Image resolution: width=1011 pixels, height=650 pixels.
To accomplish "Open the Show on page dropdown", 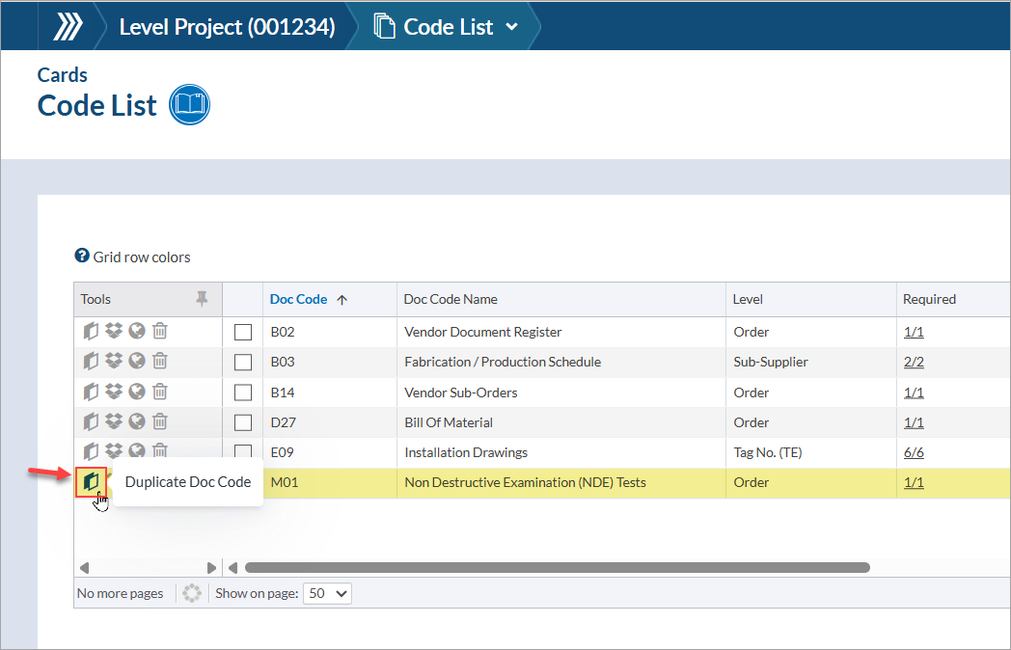I will pyautogui.click(x=328, y=593).
